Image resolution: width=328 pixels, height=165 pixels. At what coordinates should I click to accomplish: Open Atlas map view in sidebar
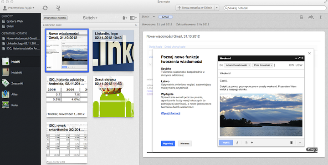(20, 94)
